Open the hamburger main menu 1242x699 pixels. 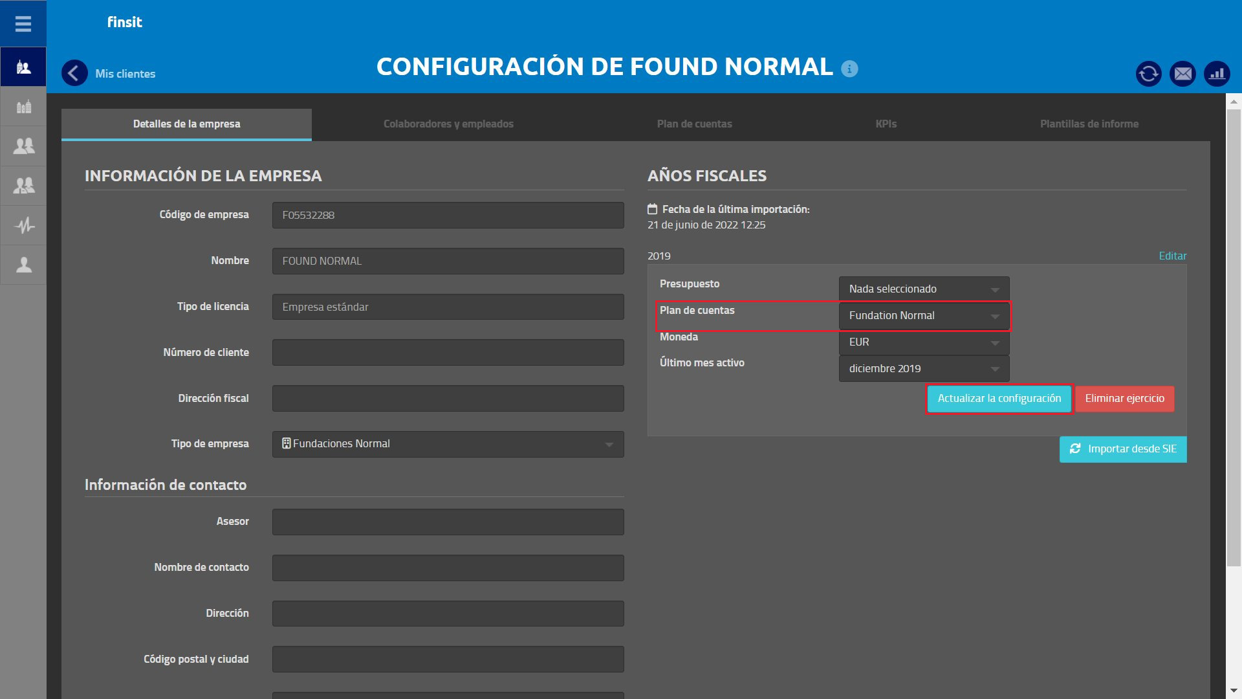coord(23,24)
